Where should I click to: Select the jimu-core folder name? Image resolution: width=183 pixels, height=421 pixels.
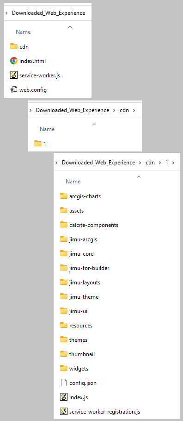pyautogui.click(x=81, y=254)
